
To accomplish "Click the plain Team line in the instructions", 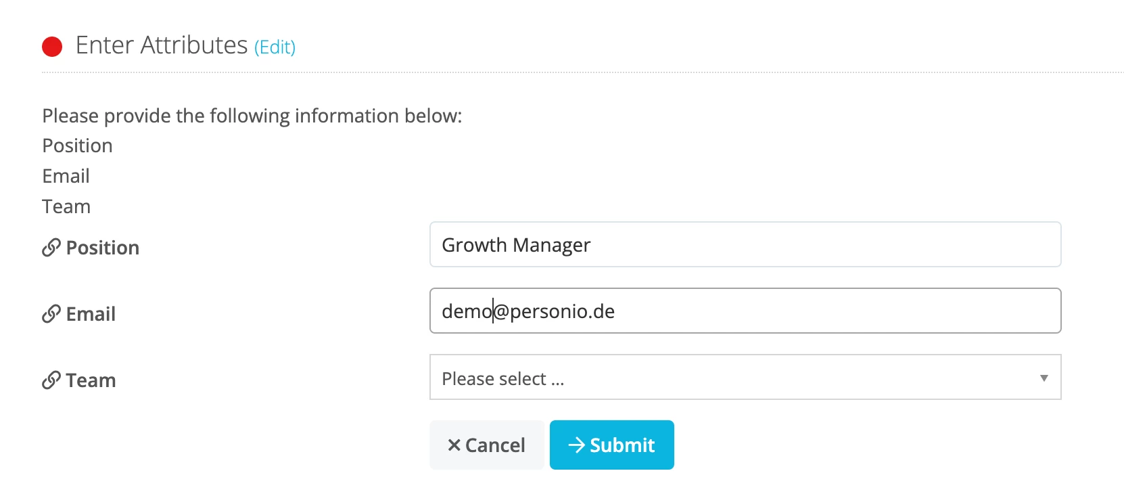I will click(x=66, y=206).
